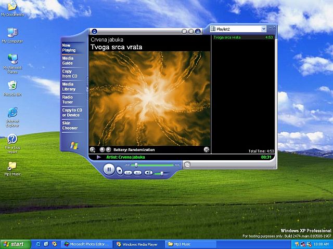Close the Media Player window
This screenshot has width=333, height=249.
(x=274, y=27)
